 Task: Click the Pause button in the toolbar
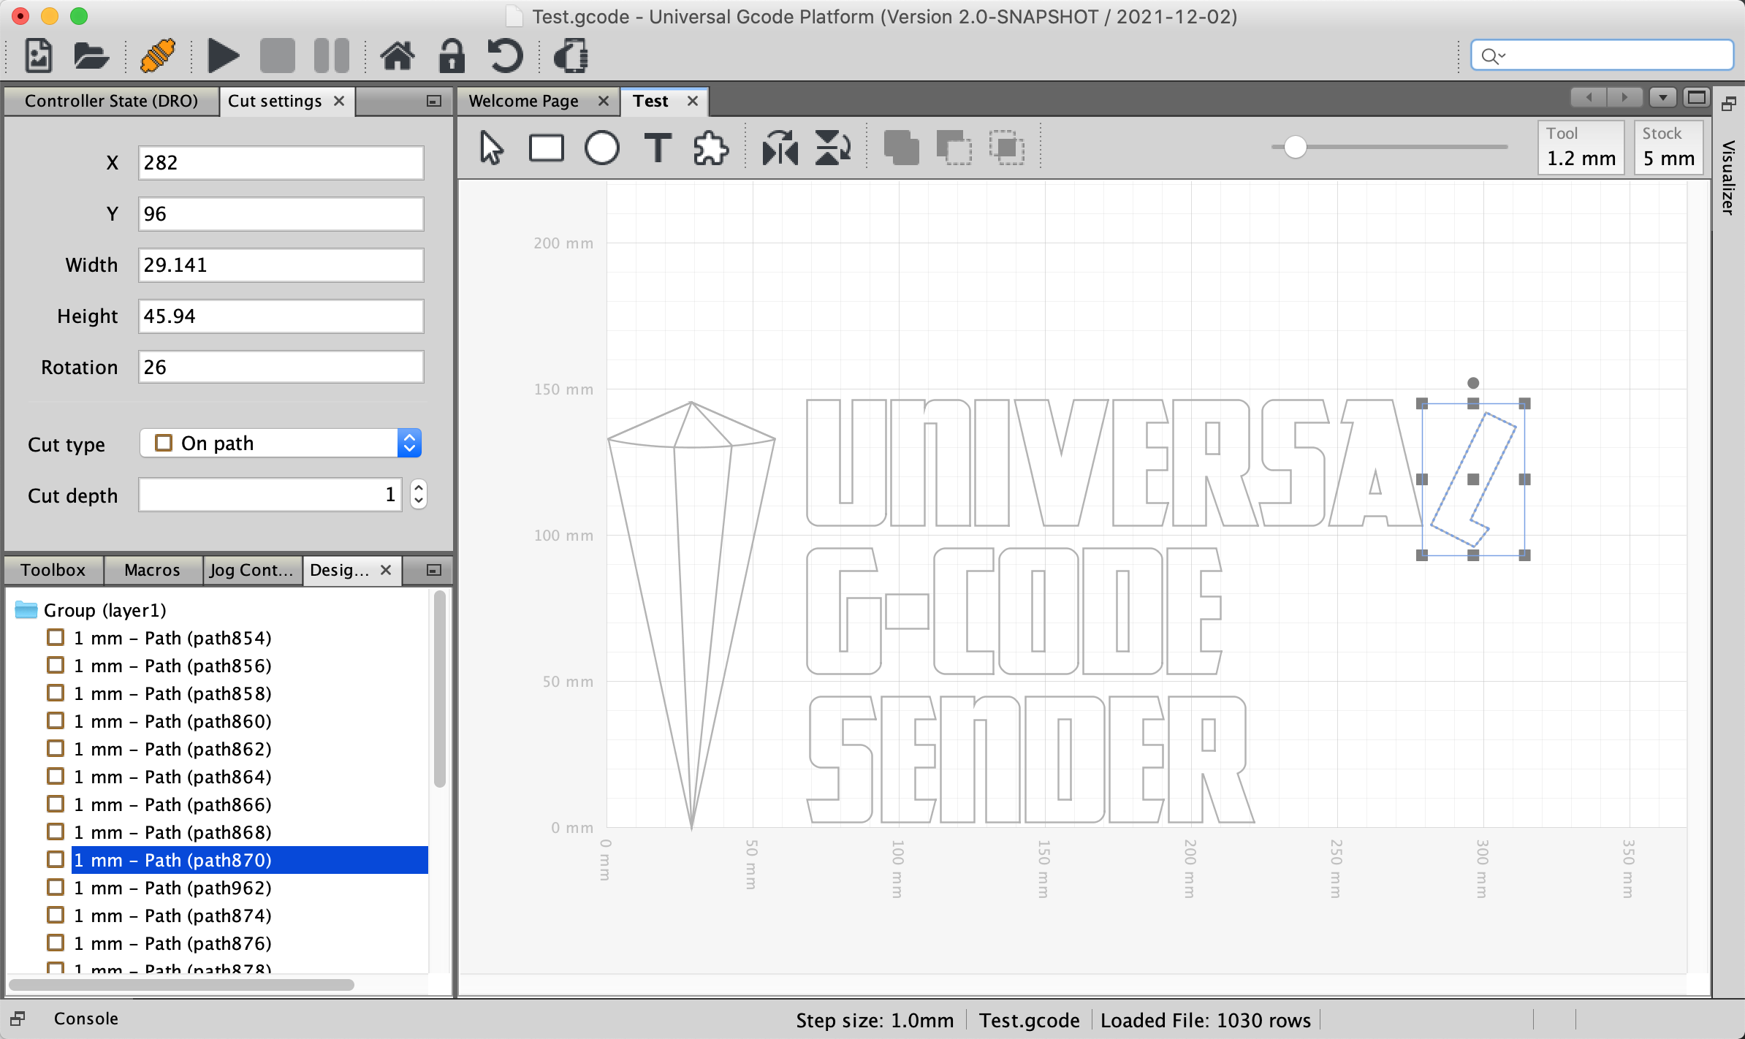330,56
